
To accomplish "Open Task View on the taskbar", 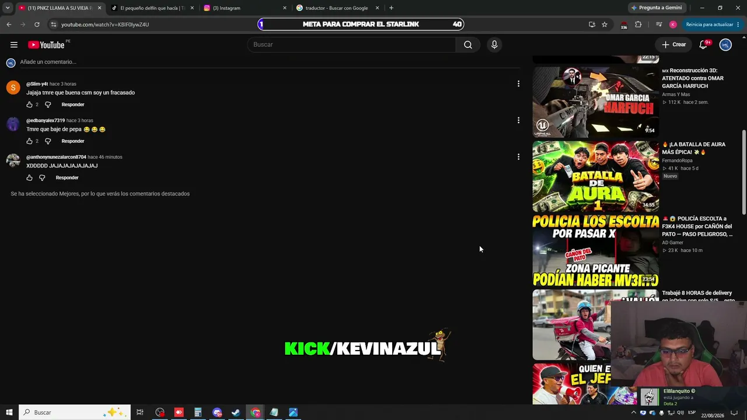I will (x=140, y=412).
